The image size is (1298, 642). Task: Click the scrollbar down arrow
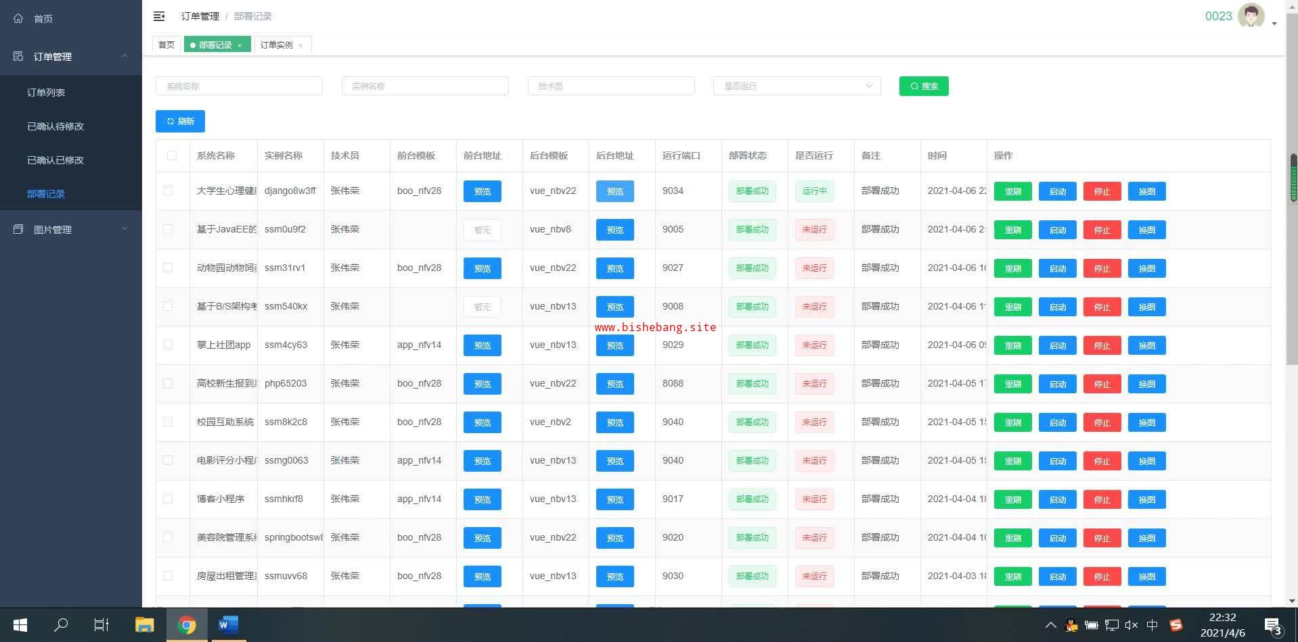click(x=1293, y=601)
